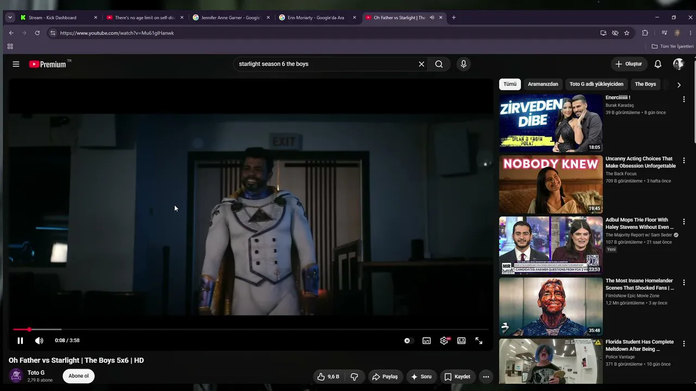This screenshot has height=391, width=696.
Task: Open the Toto G channel name link
Action: (36, 373)
